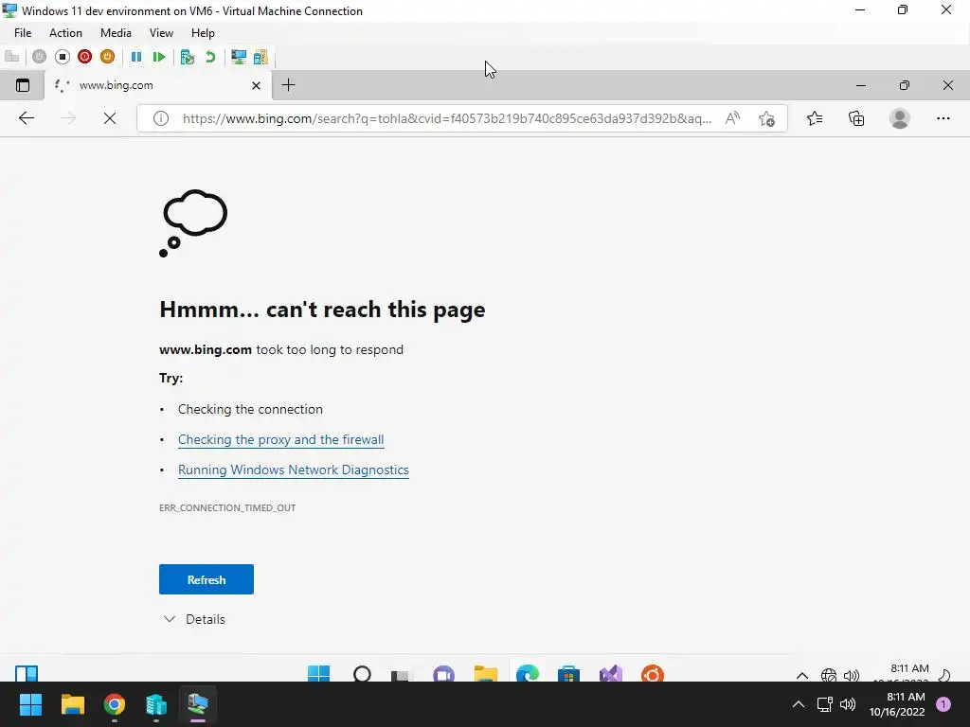Show hidden icons on the host taskbar
This screenshot has height=727, width=970.
coord(798,704)
